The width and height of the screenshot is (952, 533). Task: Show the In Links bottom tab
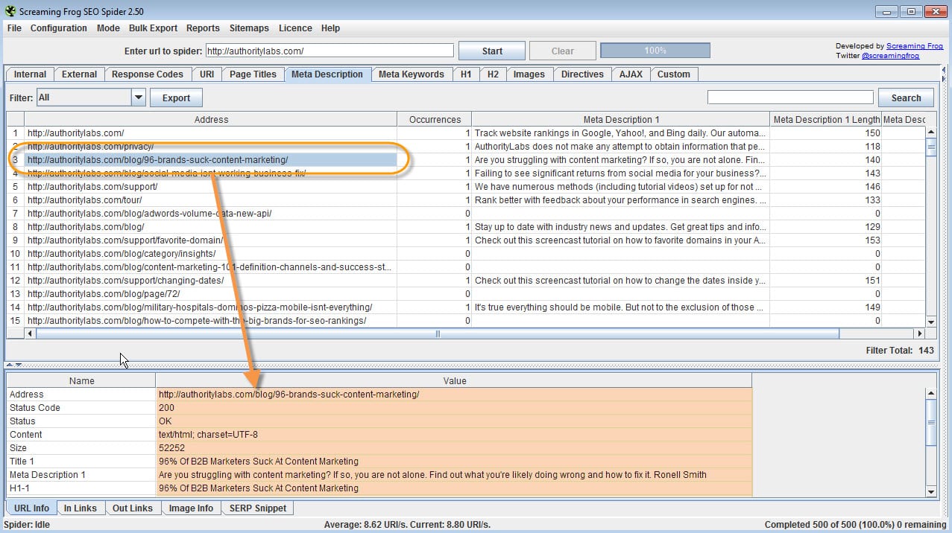(x=81, y=508)
